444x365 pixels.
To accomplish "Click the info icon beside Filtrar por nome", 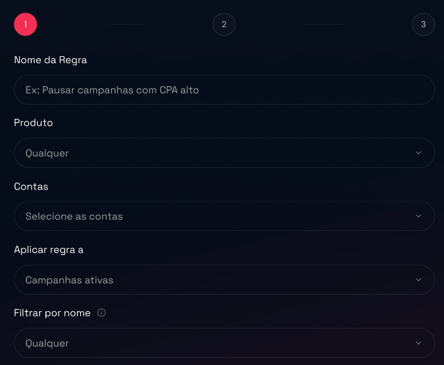I will (102, 313).
